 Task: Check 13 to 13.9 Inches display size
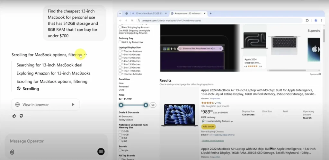(x=120, y=64)
